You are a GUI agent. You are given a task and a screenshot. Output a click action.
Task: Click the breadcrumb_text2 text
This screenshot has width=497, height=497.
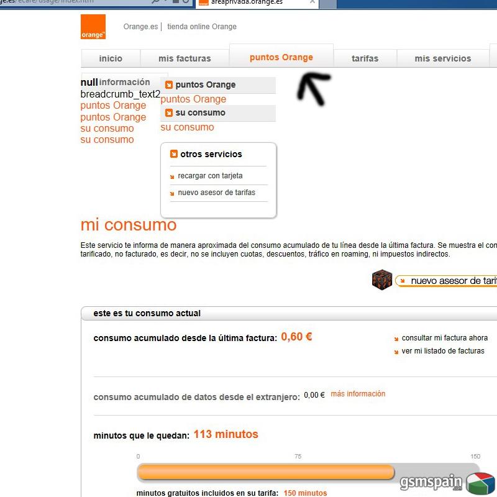121,94
